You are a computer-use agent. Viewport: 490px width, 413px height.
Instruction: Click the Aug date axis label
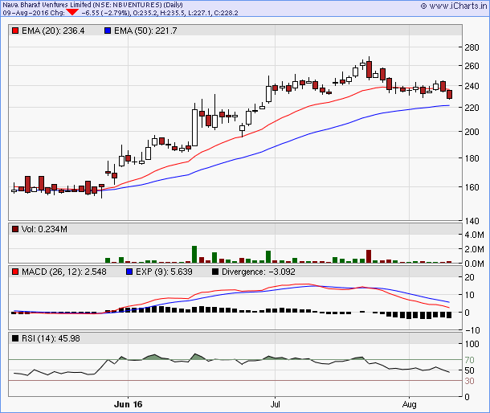pos(409,404)
